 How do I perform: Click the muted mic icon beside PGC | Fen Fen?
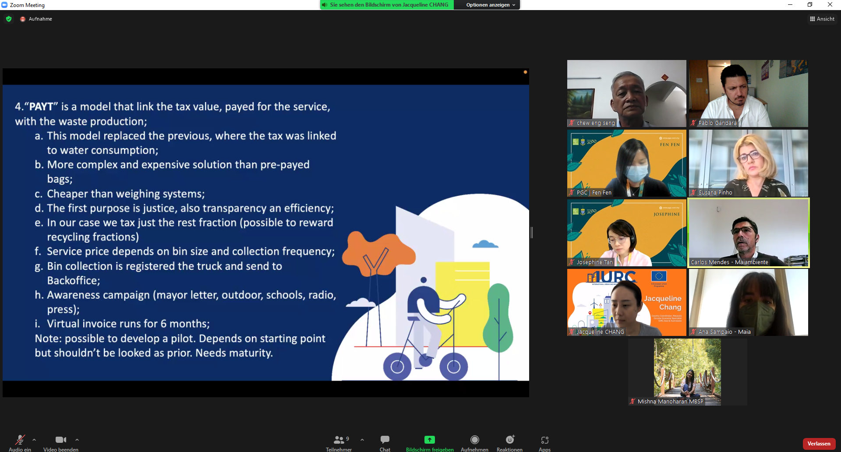point(572,193)
